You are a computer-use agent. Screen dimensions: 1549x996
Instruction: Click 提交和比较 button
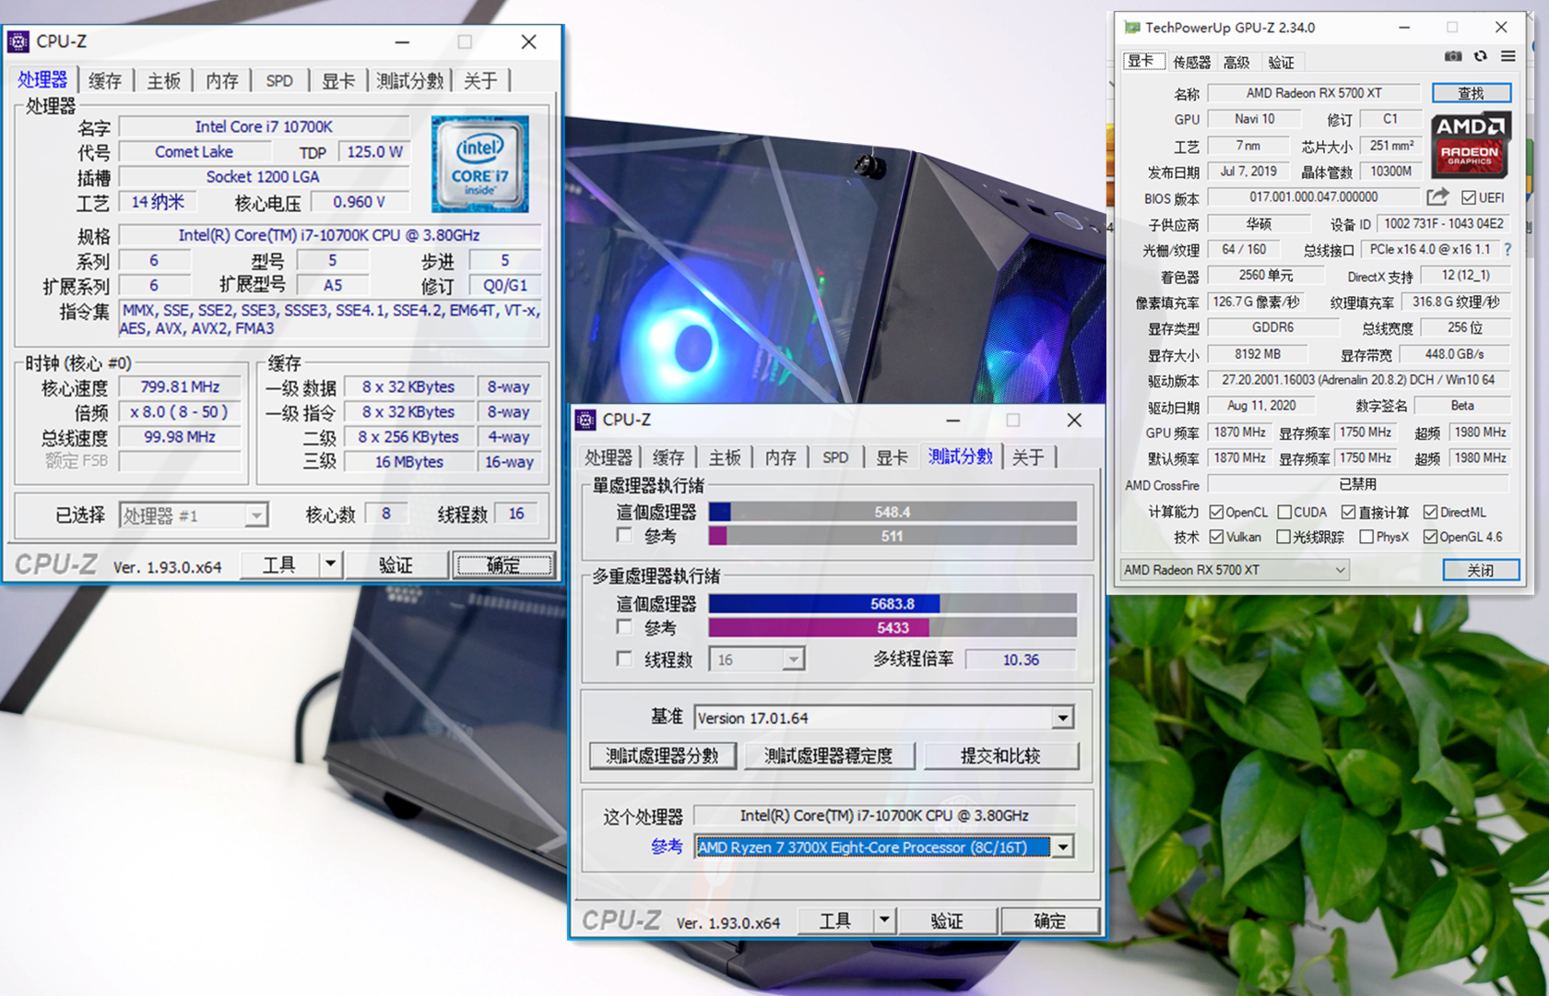pos(1000,756)
